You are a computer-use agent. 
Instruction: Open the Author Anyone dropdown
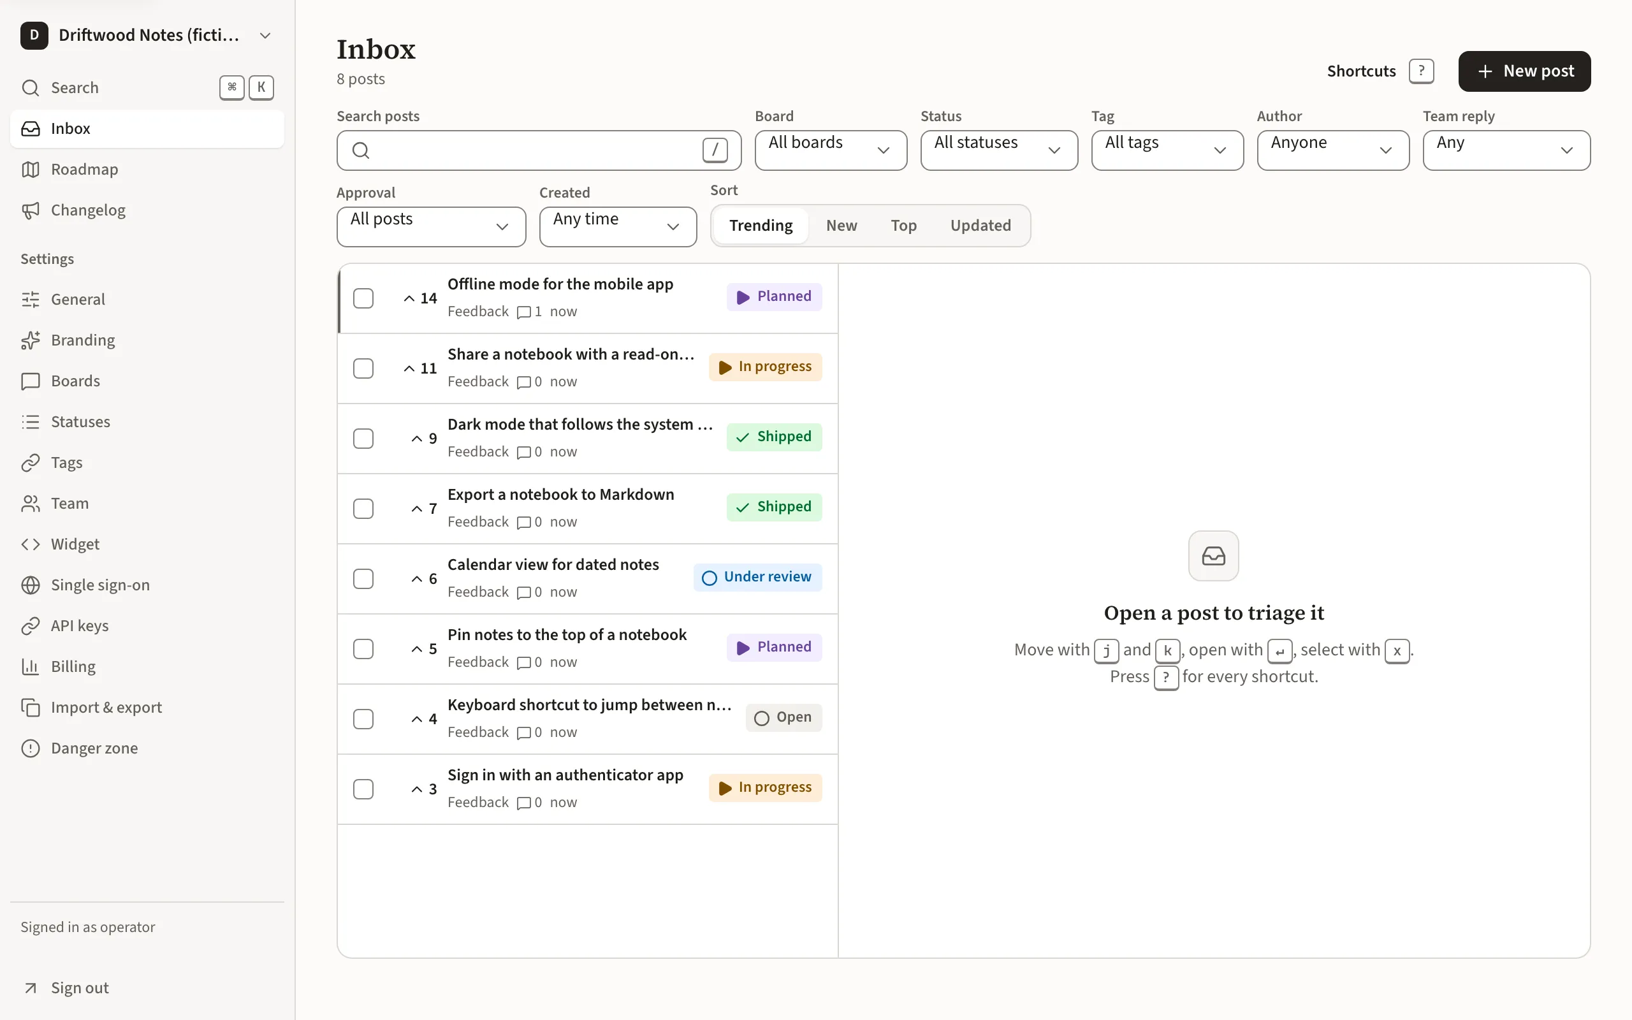tap(1332, 150)
